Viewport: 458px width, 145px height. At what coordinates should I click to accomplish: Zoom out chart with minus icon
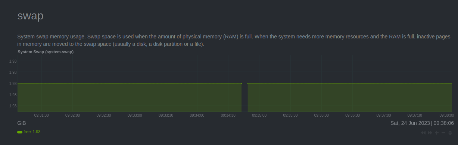tap(443, 133)
